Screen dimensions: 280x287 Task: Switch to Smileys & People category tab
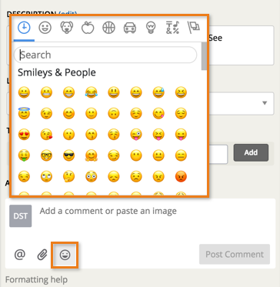pyautogui.click(x=45, y=27)
